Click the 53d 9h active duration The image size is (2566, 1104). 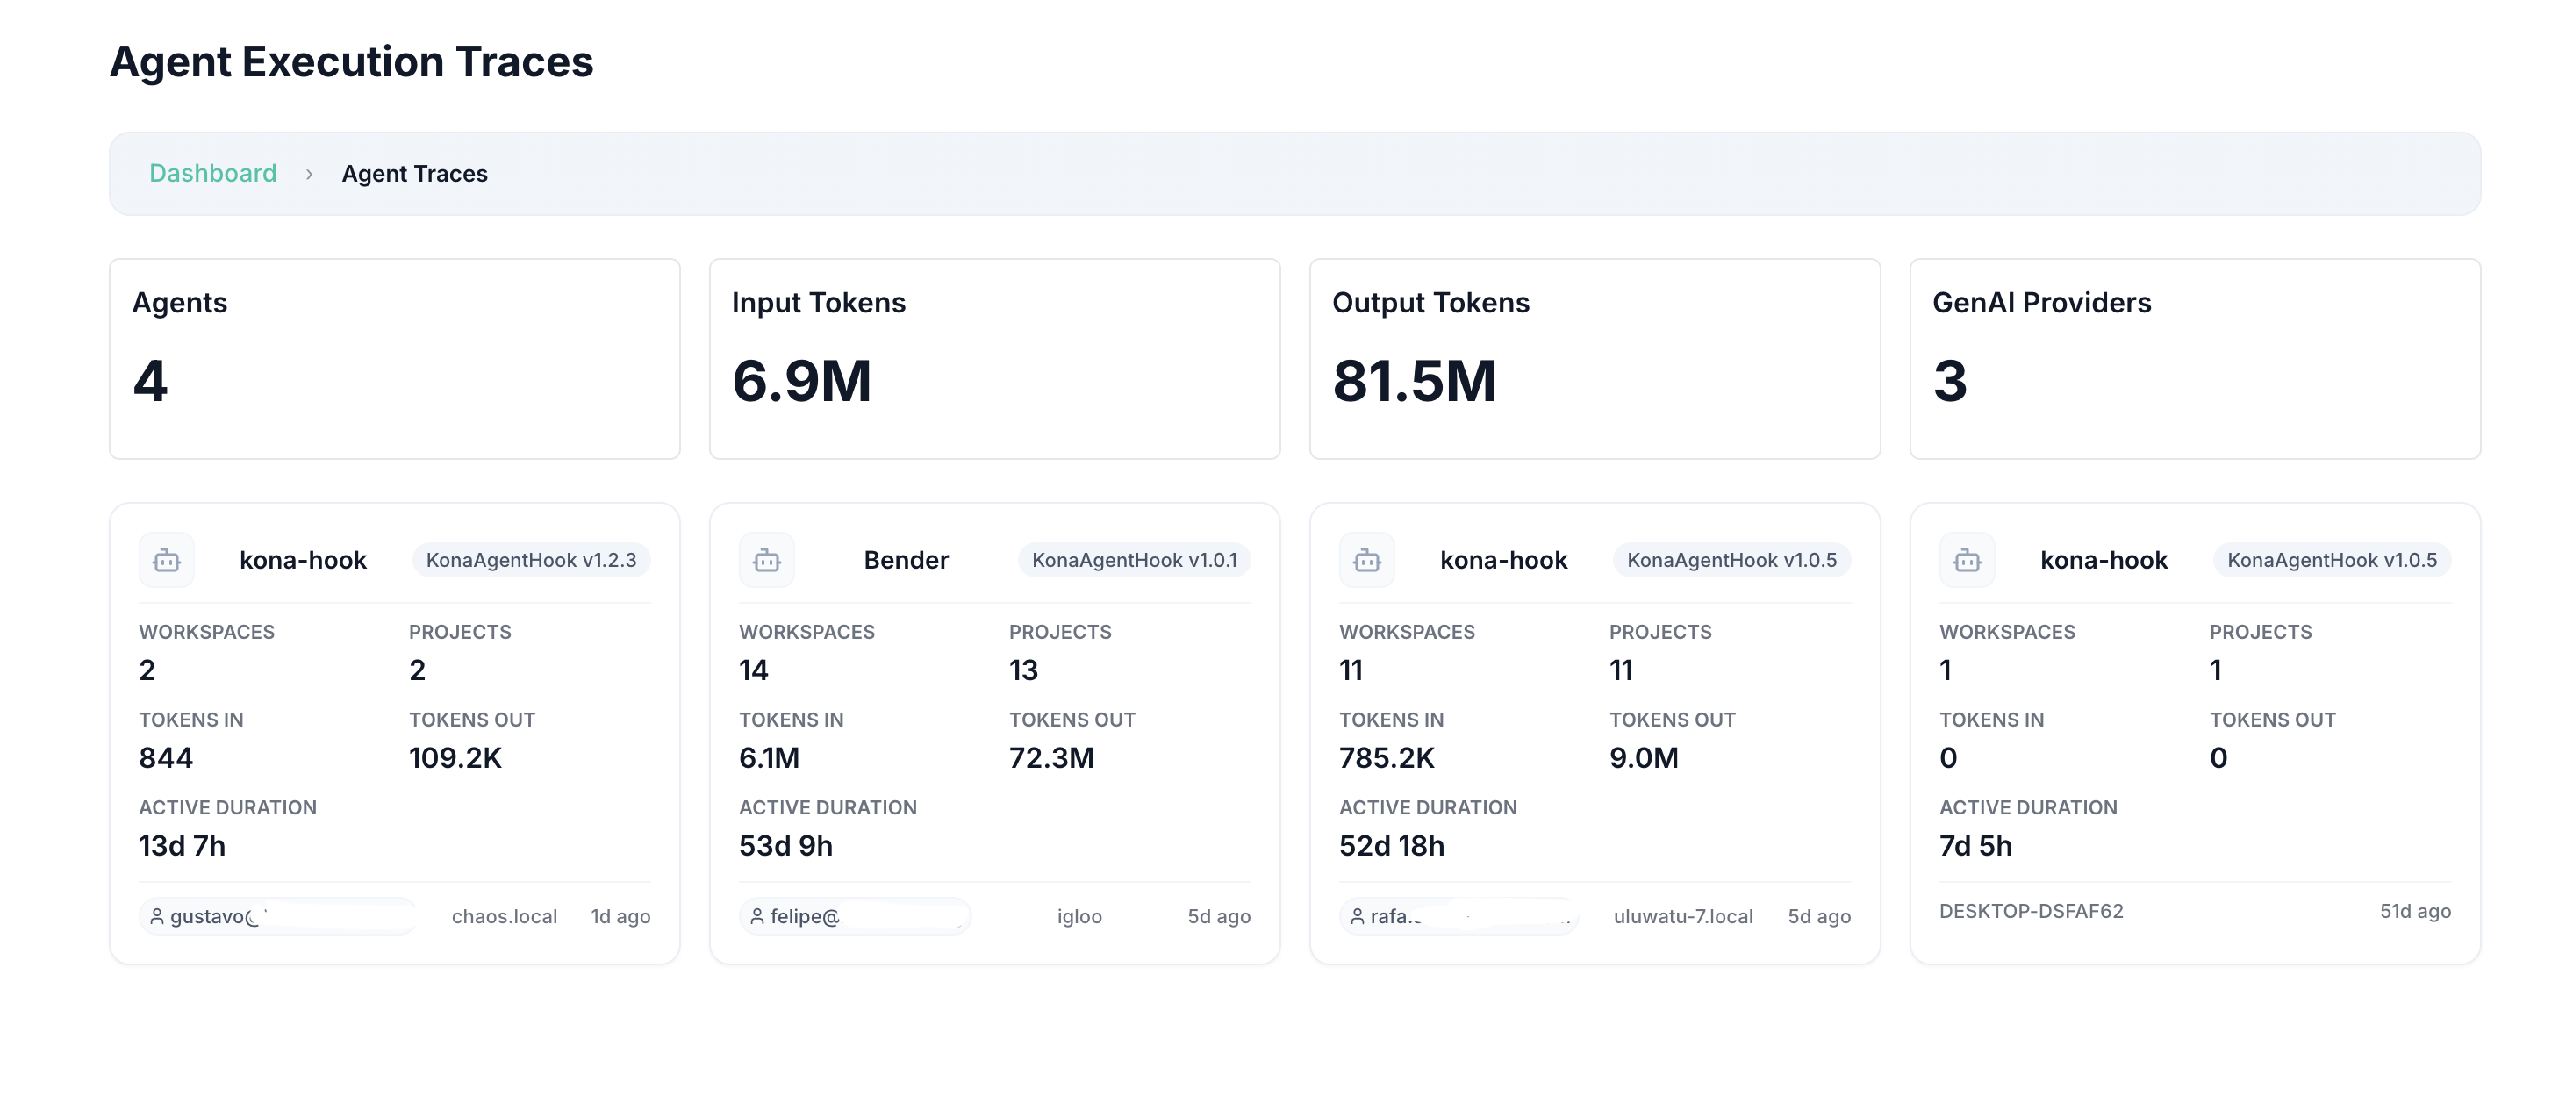tap(785, 846)
